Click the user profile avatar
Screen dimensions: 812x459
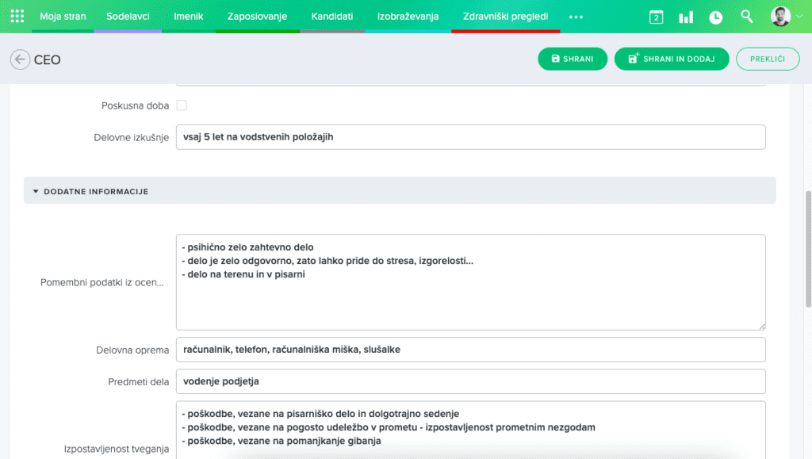pyautogui.click(x=780, y=17)
